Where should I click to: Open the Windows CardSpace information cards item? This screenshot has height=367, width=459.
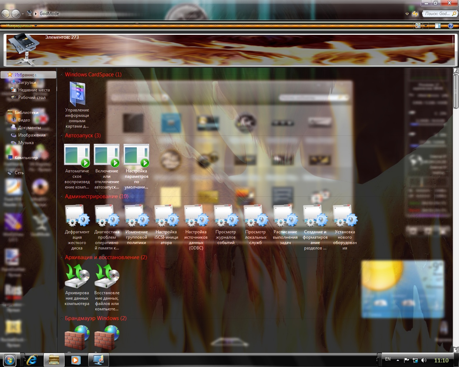pos(77,105)
